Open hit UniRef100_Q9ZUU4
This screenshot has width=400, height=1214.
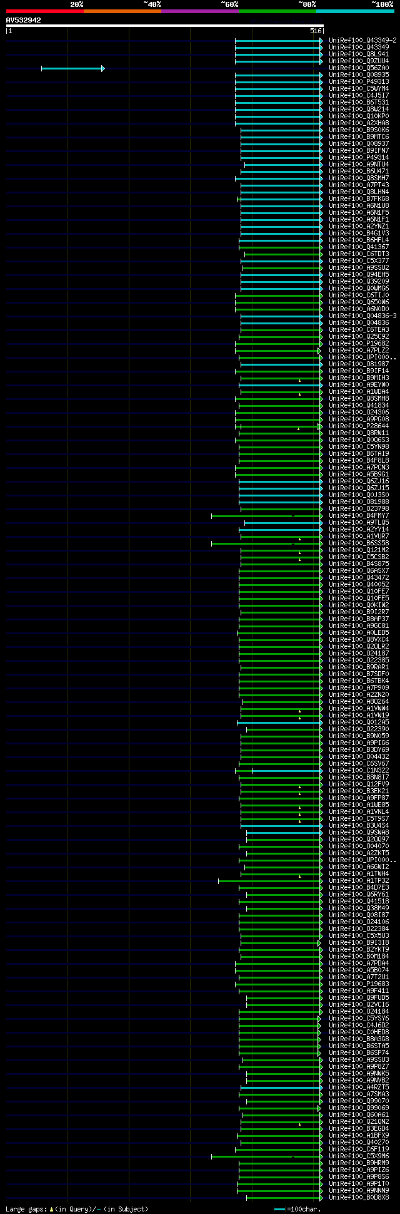click(x=359, y=61)
